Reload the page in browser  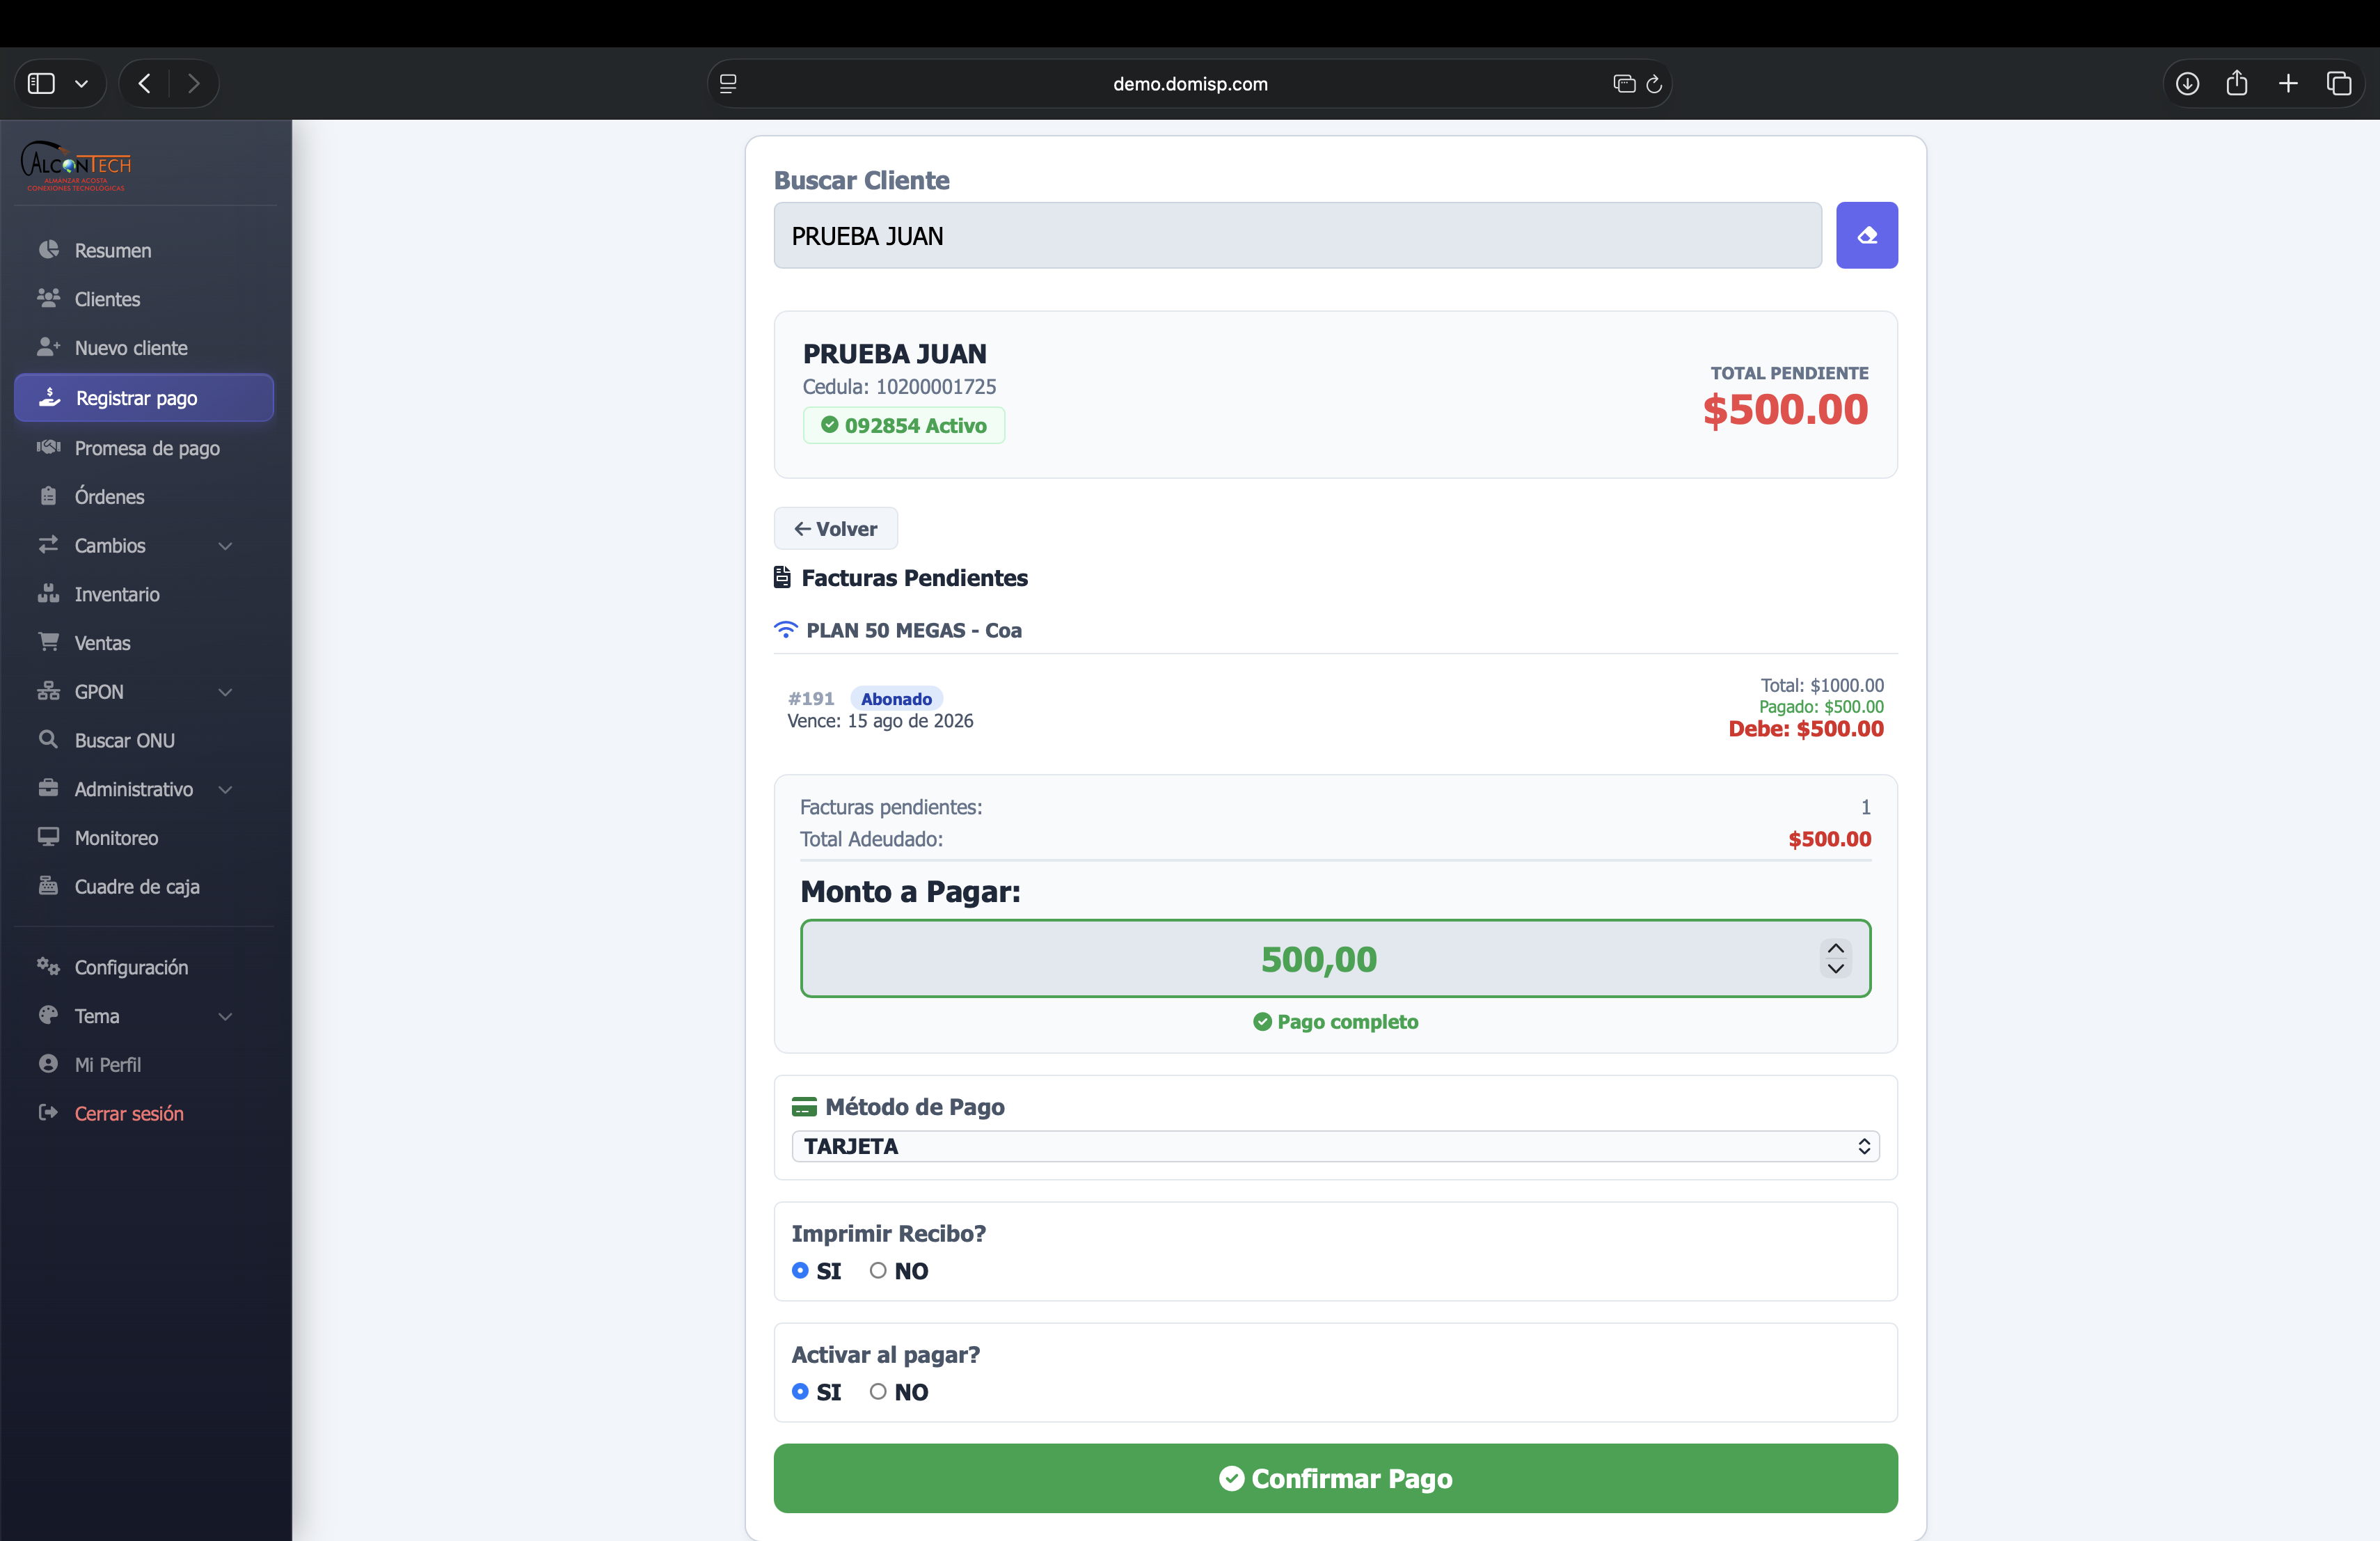click(1654, 84)
